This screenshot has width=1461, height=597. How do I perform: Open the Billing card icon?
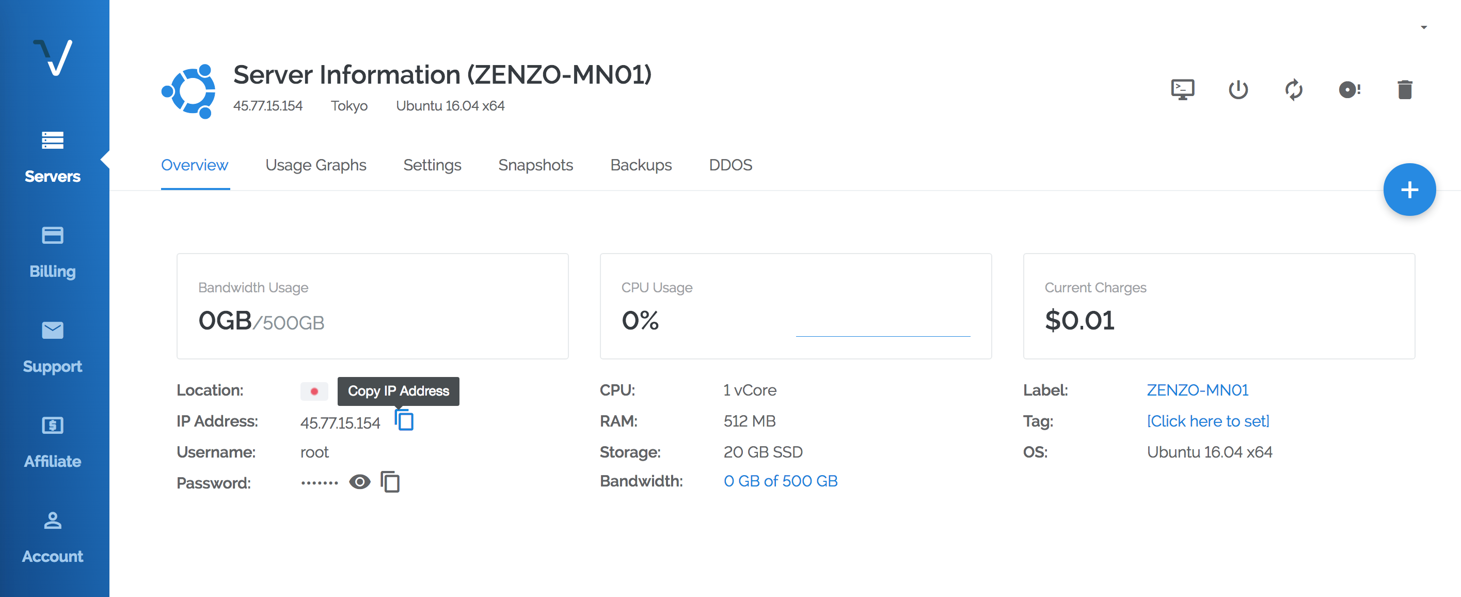click(53, 235)
